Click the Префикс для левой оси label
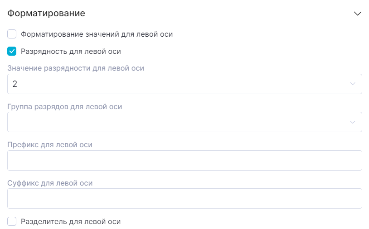Screen dimensions: 369x229 pyautogui.click(x=50, y=145)
